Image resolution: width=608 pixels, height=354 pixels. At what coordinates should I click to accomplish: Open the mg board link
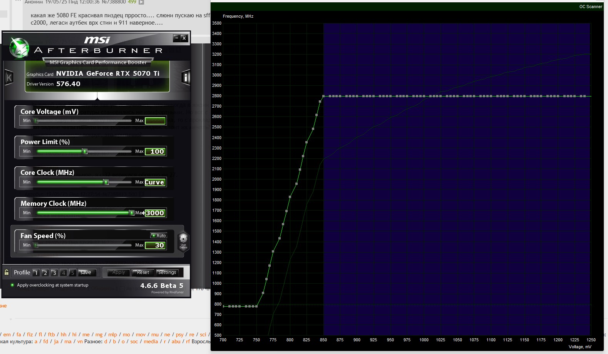pyautogui.click(x=99, y=335)
